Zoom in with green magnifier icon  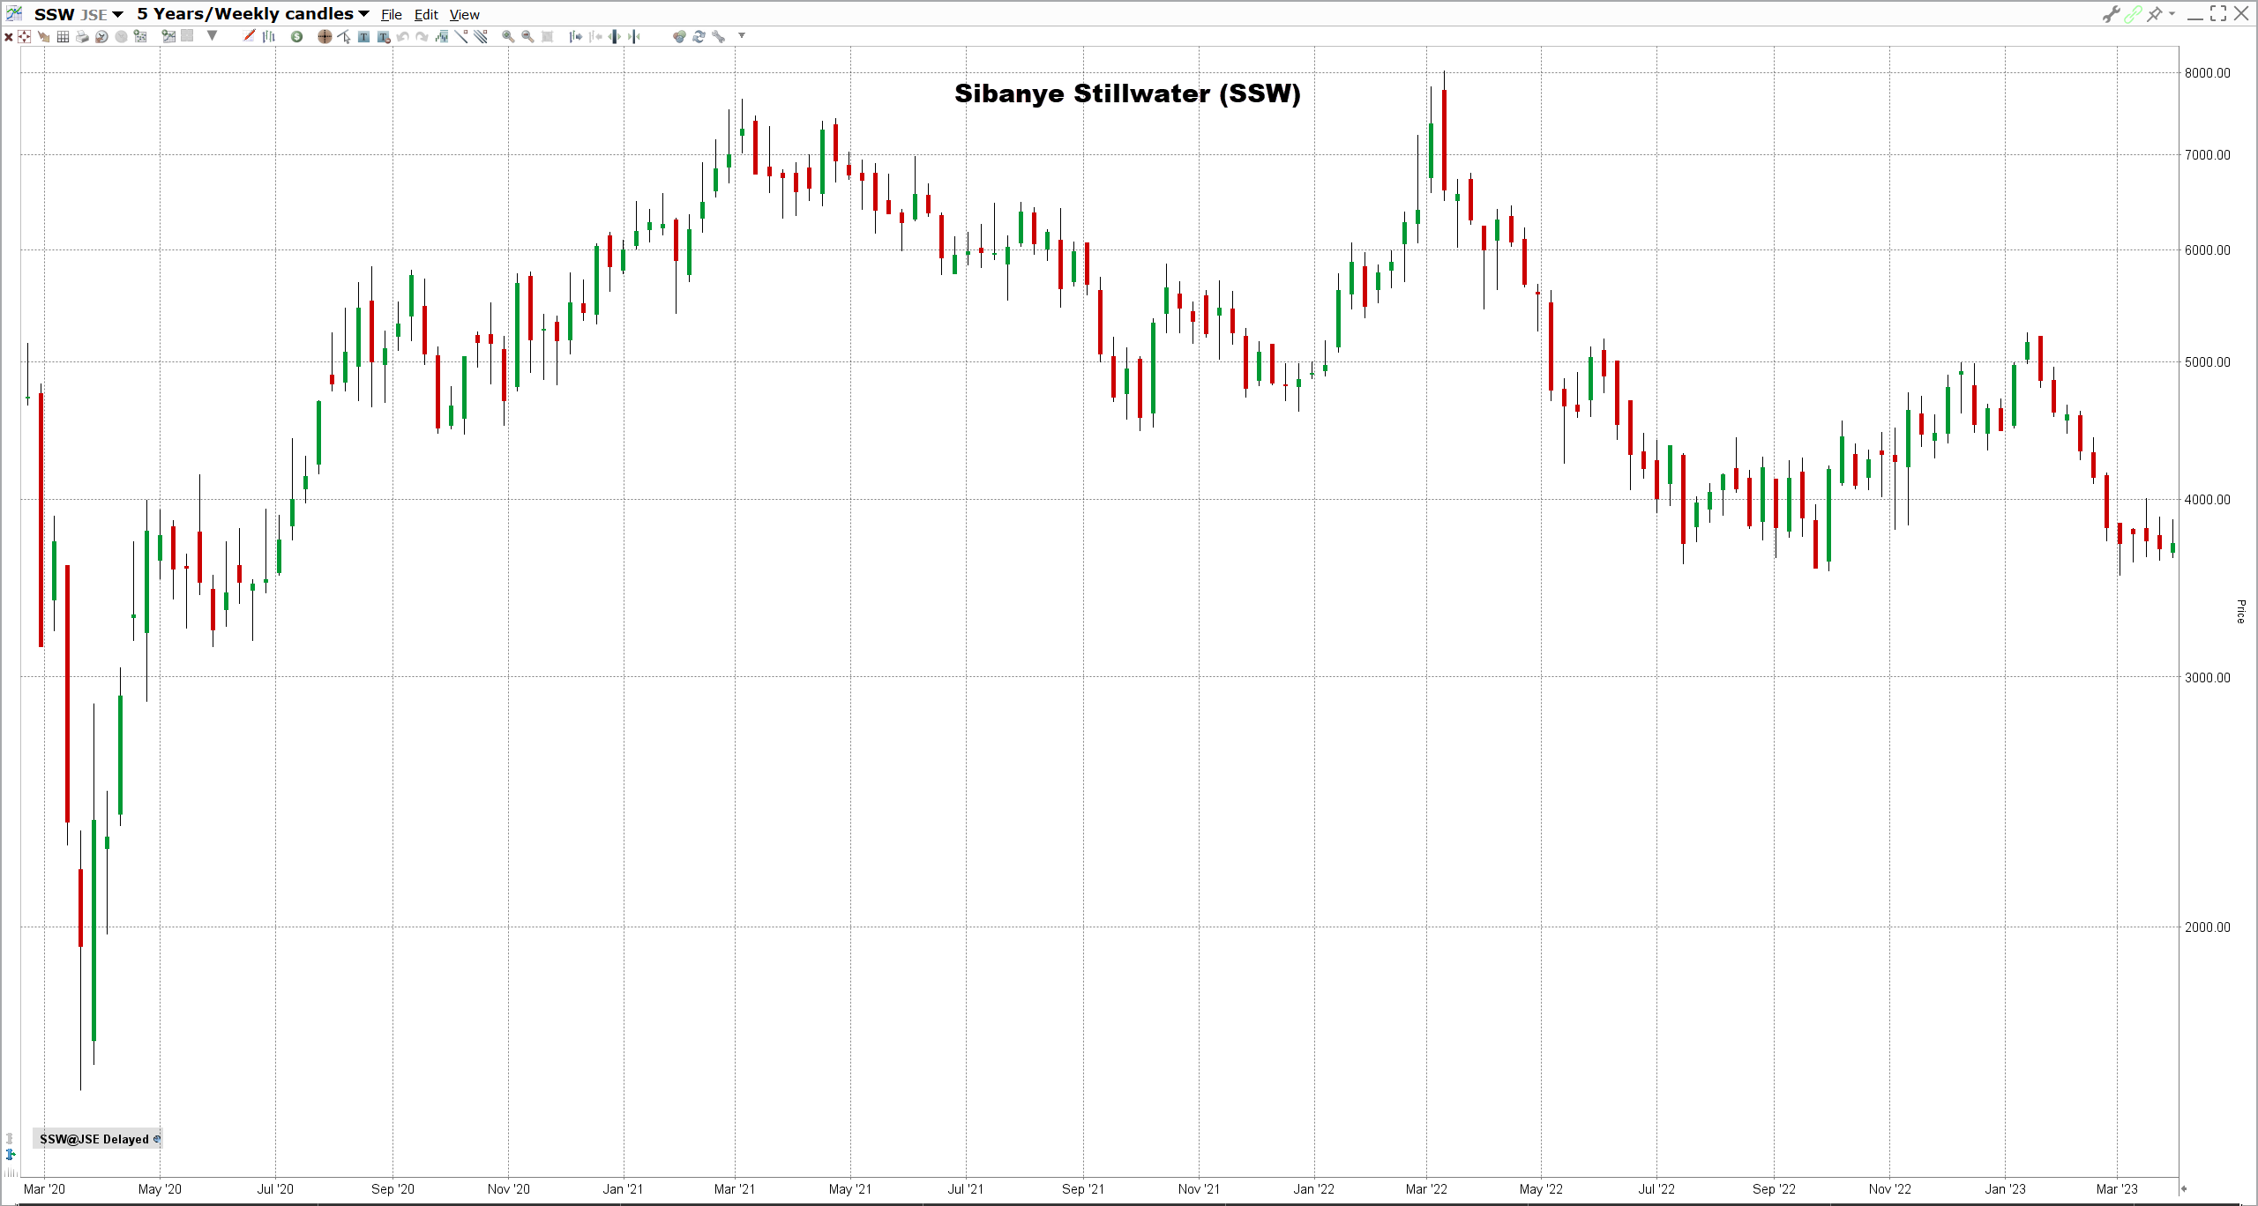(508, 36)
